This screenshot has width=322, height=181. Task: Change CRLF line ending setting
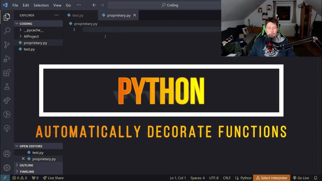[x=227, y=178]
